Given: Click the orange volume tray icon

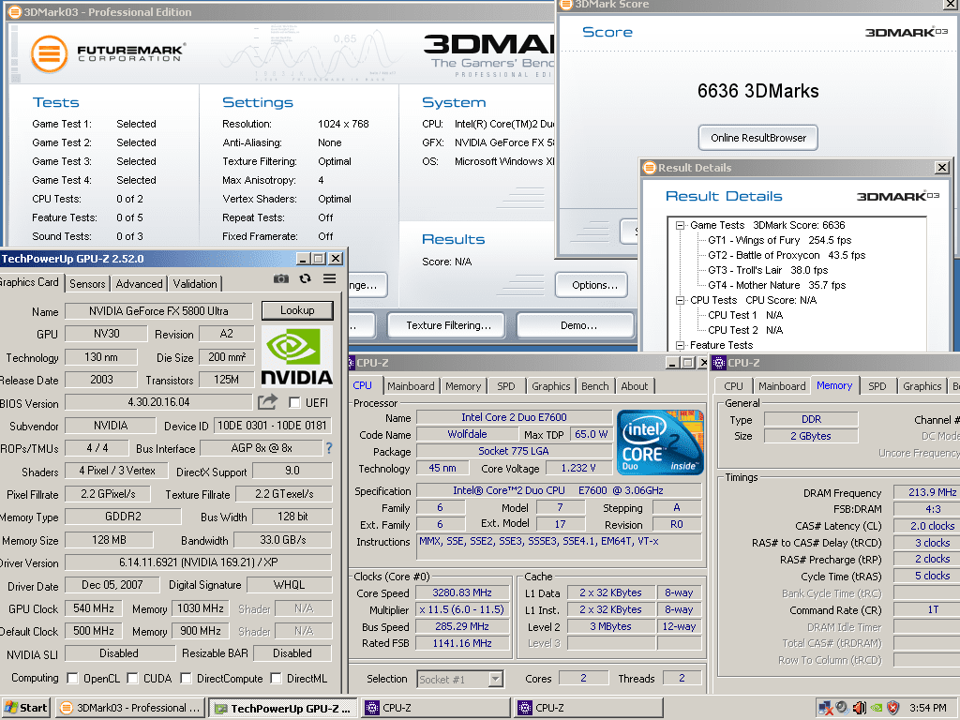Looking at the screenshot, I should (859, 708).
